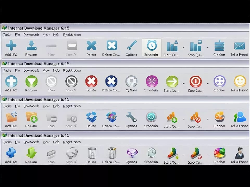The width and height of the screenshot is (250, 187).
Task: Open Options via the blue wrench-brush icon
Action: point(132,45)
